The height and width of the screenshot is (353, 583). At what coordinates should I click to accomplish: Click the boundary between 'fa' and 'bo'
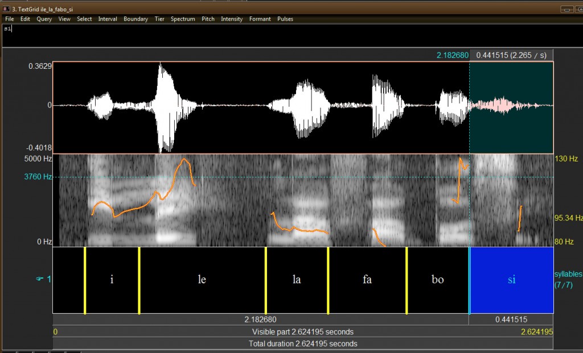pos(407,280)
